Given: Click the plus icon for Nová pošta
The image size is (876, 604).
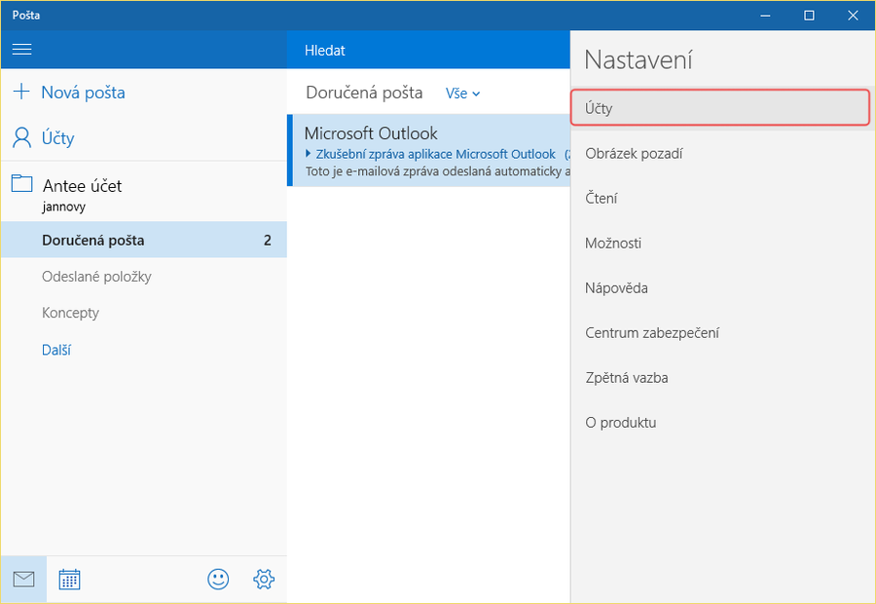Looking at the screenshot, I should pos(21,93).
